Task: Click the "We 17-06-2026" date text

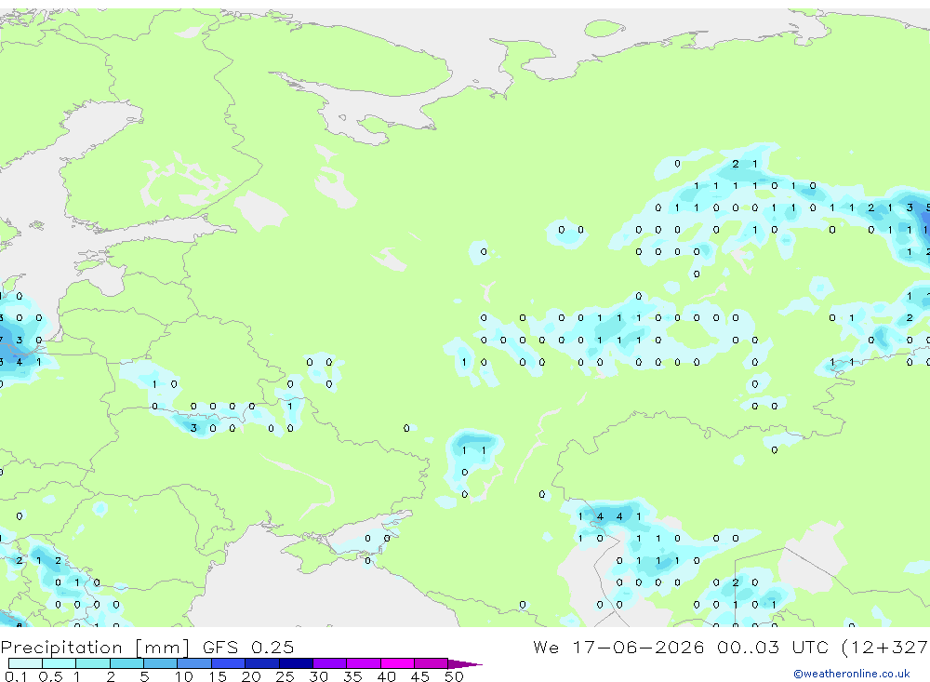Action: pyautogui.click(x=618, y=647)
